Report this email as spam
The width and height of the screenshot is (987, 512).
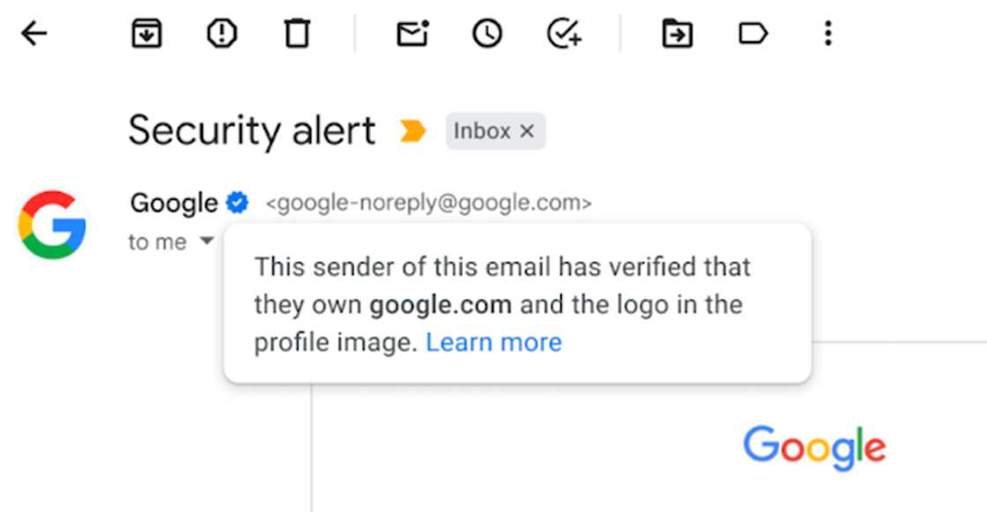[221, 34]
